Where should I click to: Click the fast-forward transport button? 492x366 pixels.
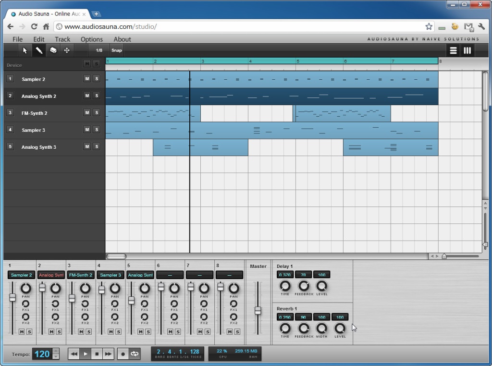[108, 354]
